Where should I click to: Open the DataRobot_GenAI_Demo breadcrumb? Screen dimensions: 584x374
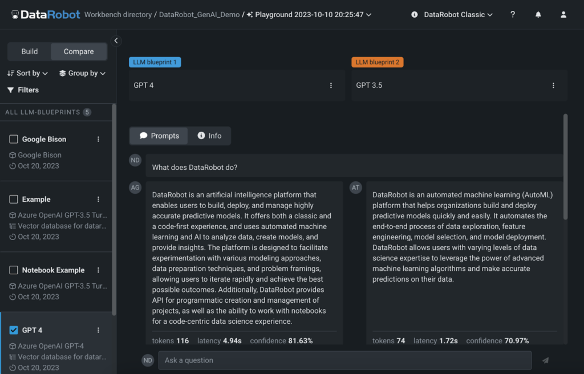pos(199,14)
